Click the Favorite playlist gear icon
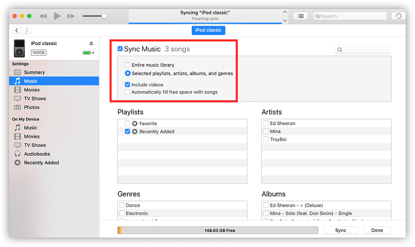This screenshot has height=247, width=415. point(135,123)
